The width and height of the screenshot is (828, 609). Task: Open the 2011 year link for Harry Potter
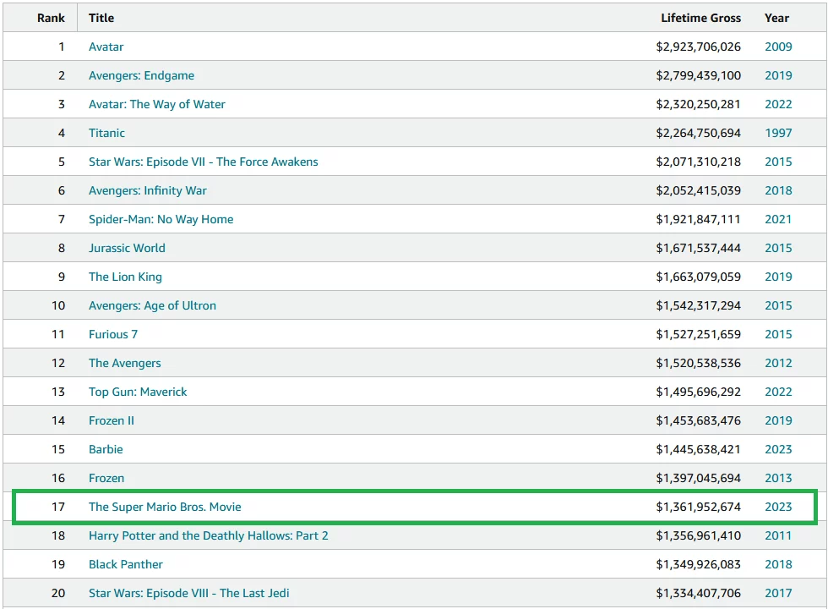click(778, 535)
